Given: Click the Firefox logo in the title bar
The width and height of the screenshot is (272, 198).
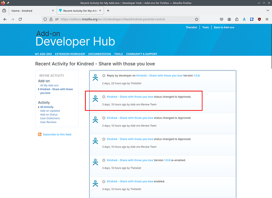Looking at the screenshot, I should [3, 3].
